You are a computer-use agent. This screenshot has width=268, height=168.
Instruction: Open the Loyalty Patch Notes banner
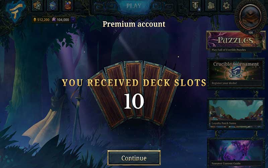point(236,114)
